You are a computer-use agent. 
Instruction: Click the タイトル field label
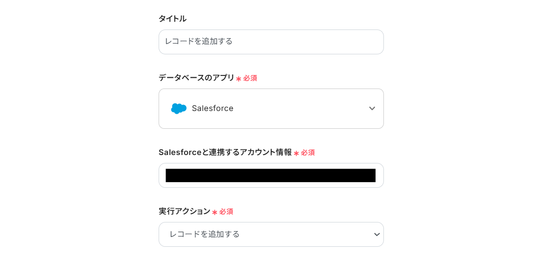tap(172, 19)
